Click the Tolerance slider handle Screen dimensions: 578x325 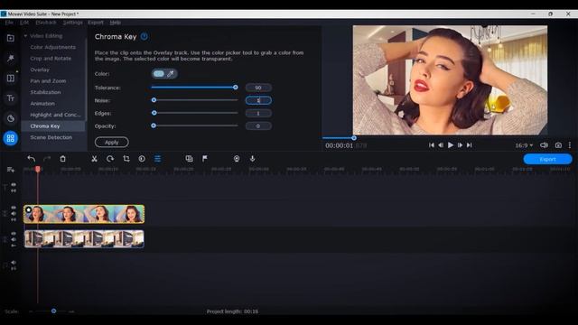pos(235,88)
